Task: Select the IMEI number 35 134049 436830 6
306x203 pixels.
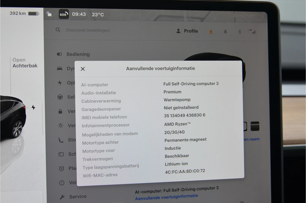Action: point(184,115)
